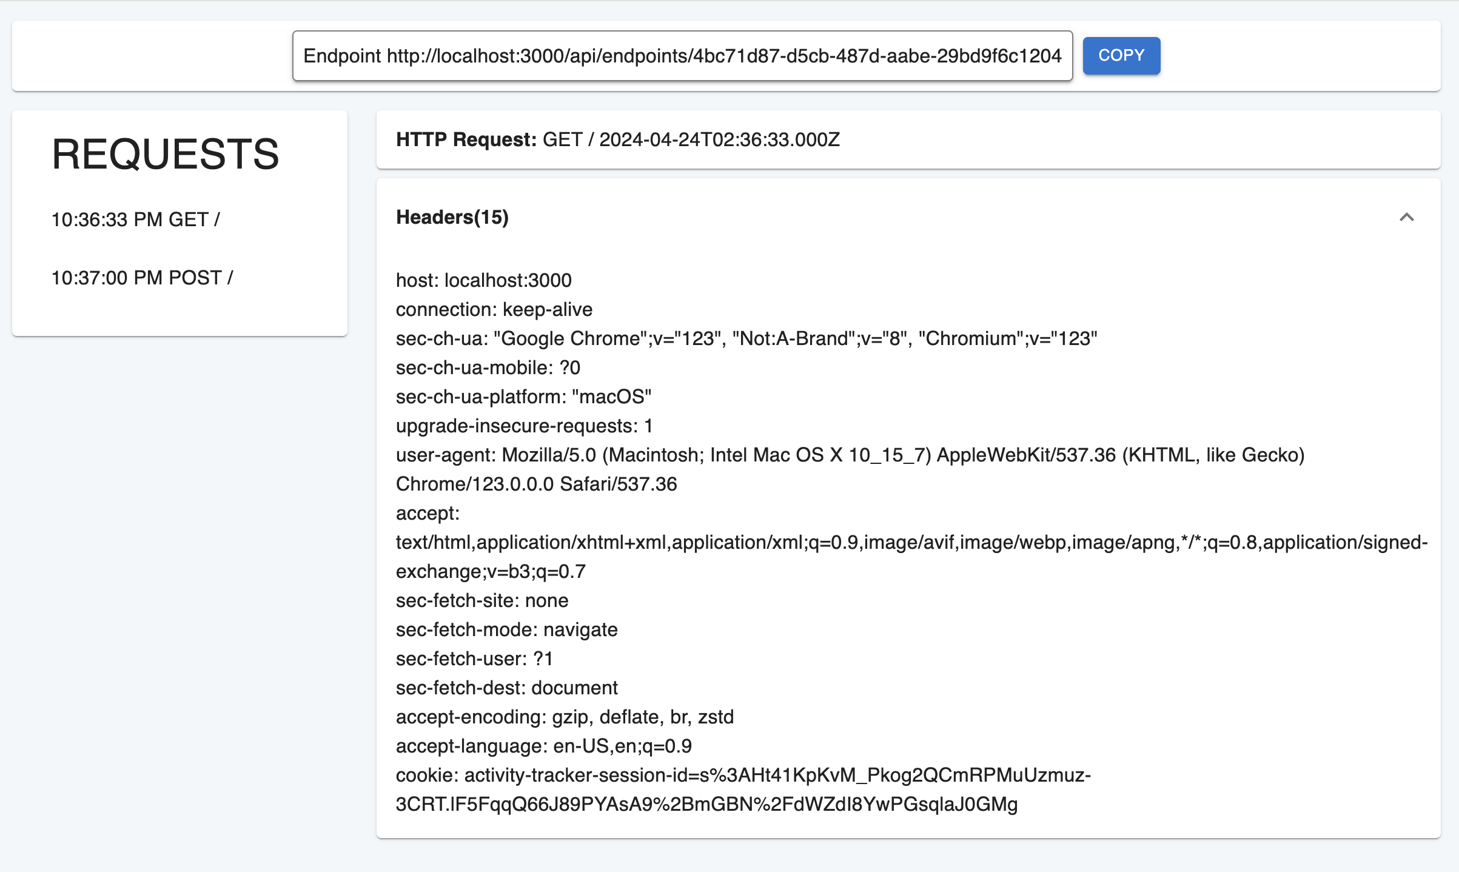Viewport: 1459px width, 872px height.
Task: Click the sec-ch-ua-mobile header line
Action: (x=488, y=367)
